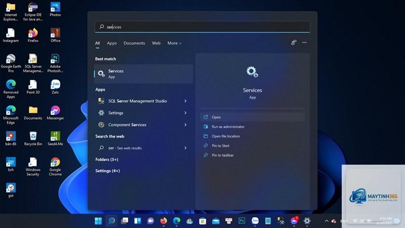Select the Photos desktop icon
The image size is (405, 228).
click(x=55, y=10)
